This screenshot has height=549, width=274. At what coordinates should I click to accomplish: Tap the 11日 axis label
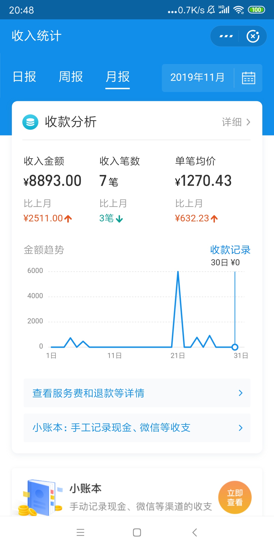point(114,356)
